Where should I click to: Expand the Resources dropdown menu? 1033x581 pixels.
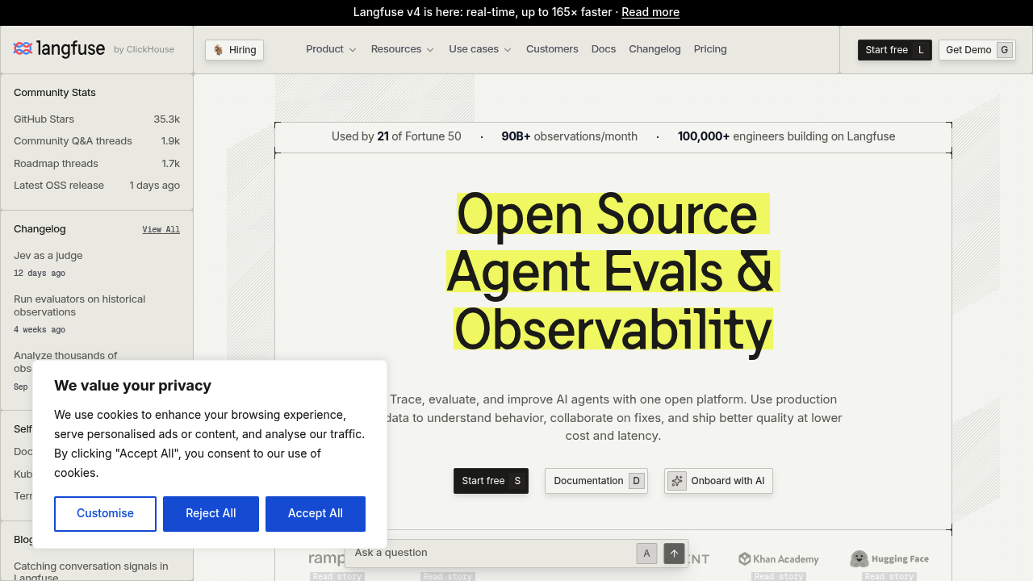[403, 49]
